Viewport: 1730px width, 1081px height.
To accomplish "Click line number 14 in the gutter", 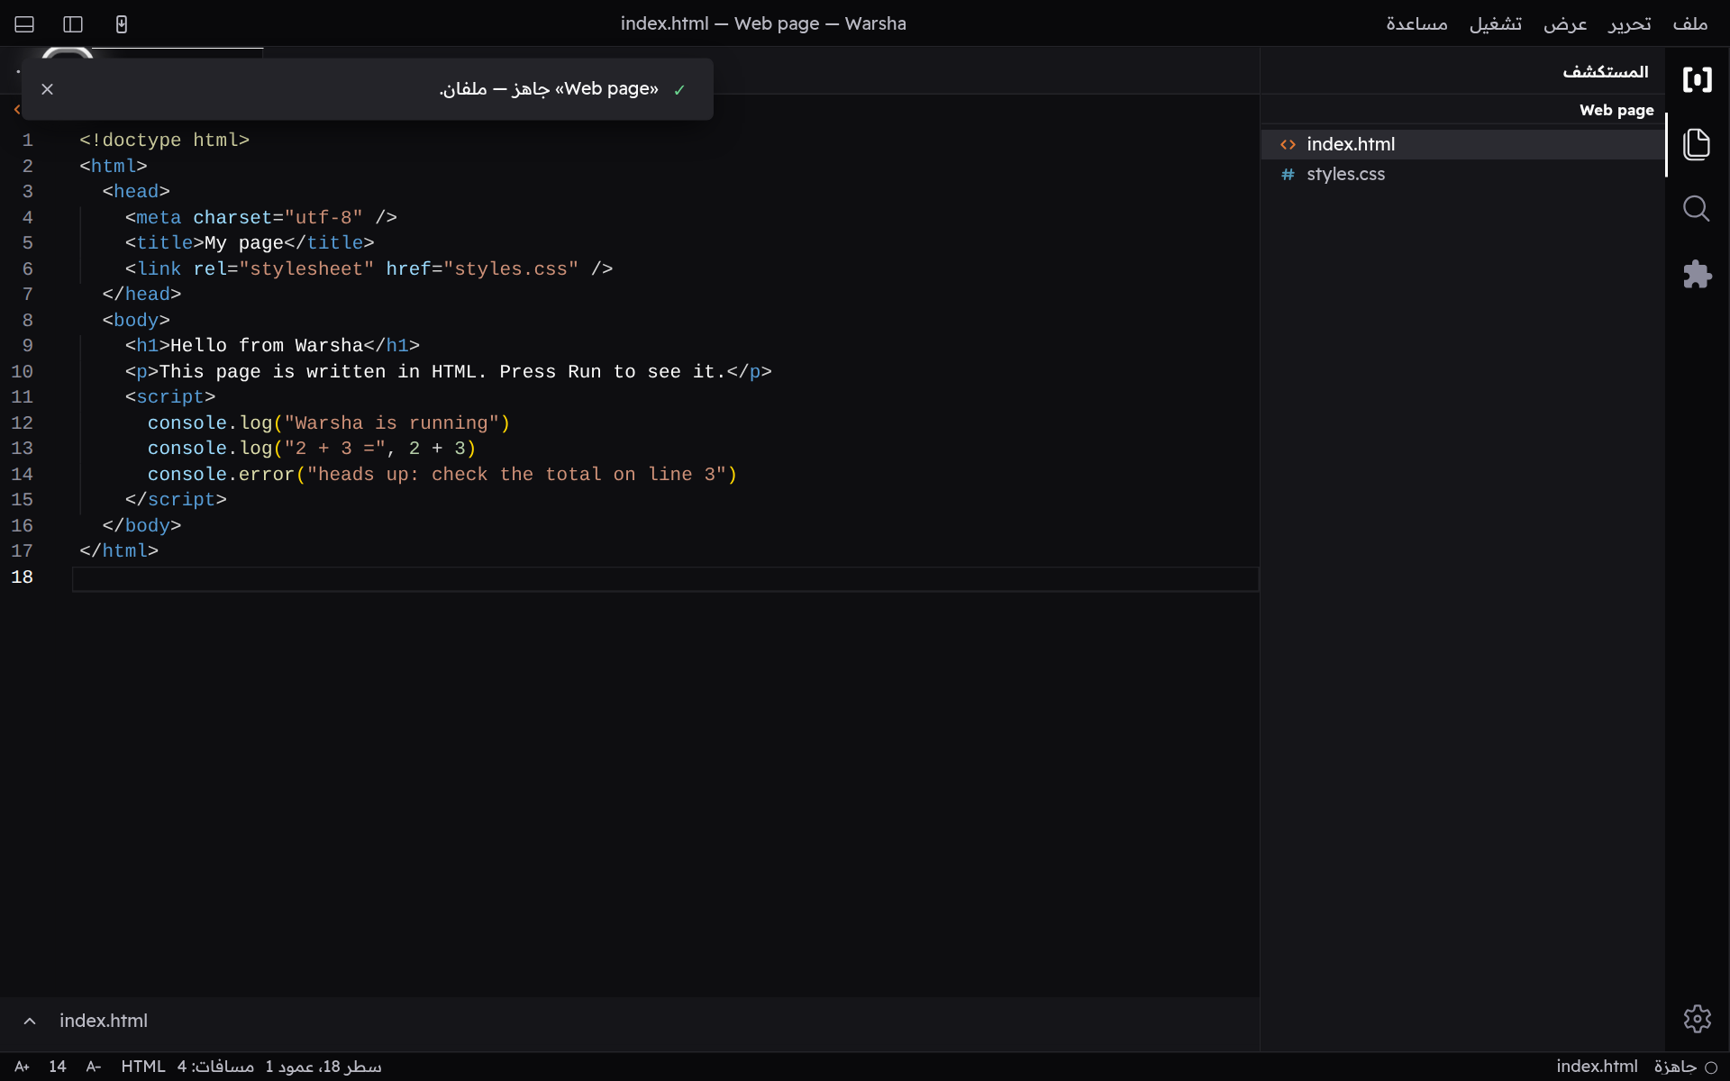I will (x=23, y=475).
